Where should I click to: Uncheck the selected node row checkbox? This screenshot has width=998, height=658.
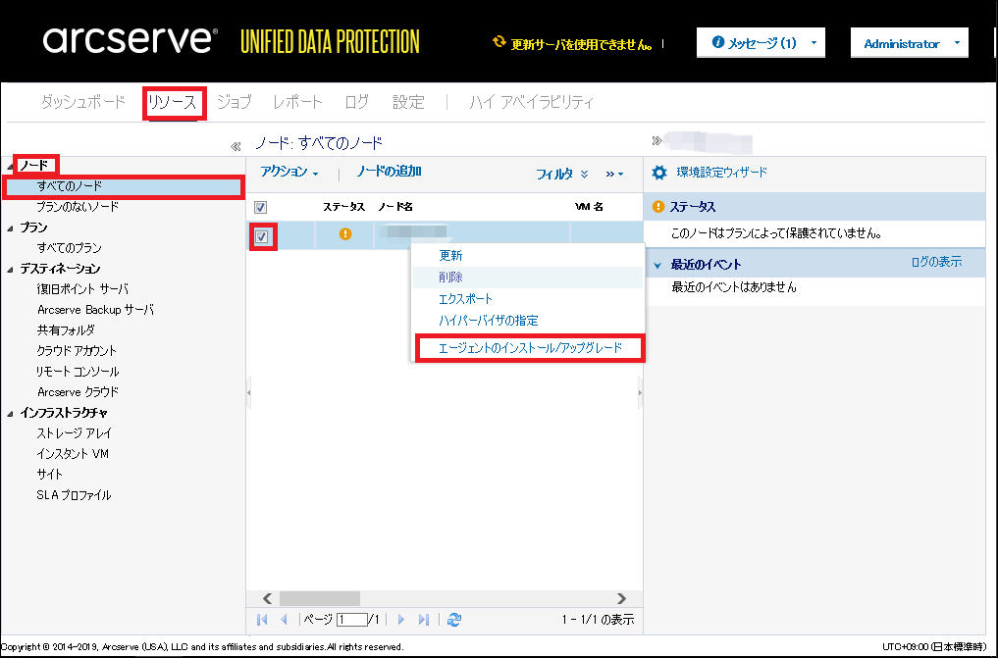tap(262, 237)
